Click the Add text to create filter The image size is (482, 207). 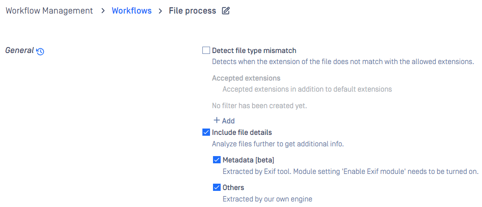(x=228, y=121)
